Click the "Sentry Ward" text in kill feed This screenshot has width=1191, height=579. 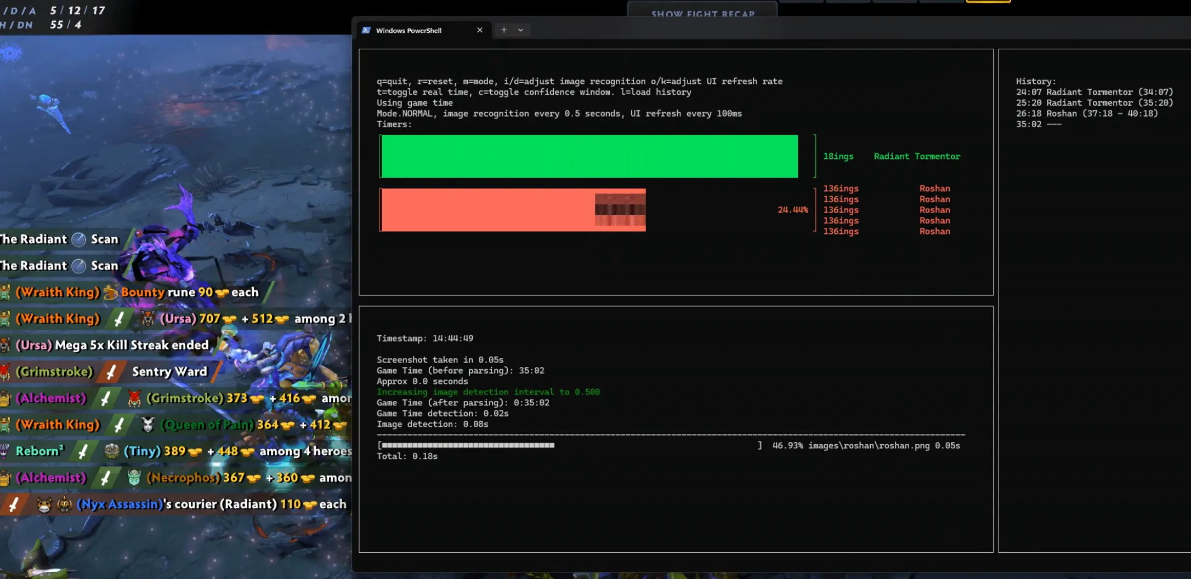click(x=169, y=372)
